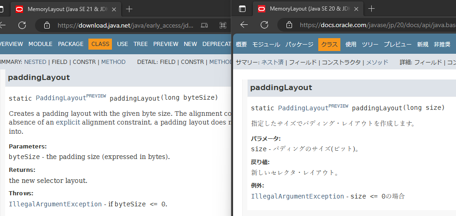Image resolution: width=456 pixels, height=216 pixels.
Task: Select the Java SE 21 MemoryLayout tab
Action: point(66,9)
